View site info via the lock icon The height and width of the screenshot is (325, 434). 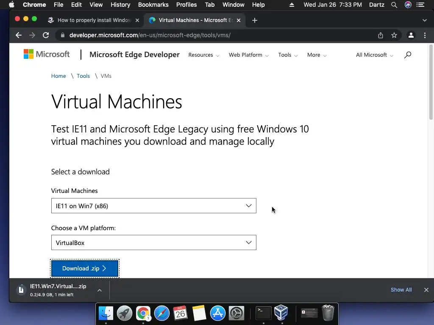pos(63,35)
